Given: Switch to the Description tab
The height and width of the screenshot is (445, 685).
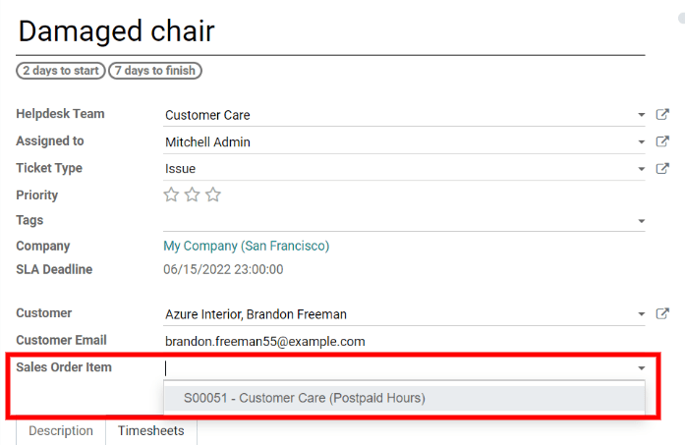Looking at the screenshot, I should pyautogui.click(x=60, y=431).
